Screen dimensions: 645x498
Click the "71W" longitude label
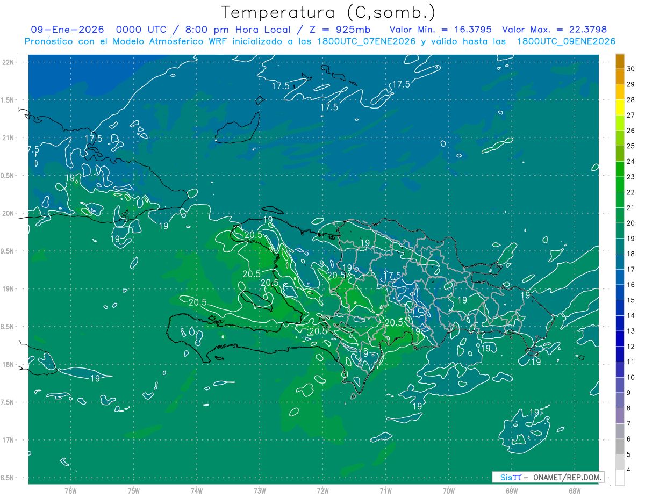[386, 490]
